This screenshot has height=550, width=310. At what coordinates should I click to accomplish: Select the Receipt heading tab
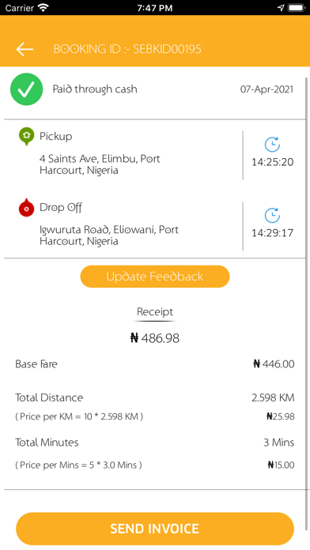[155, 311]
